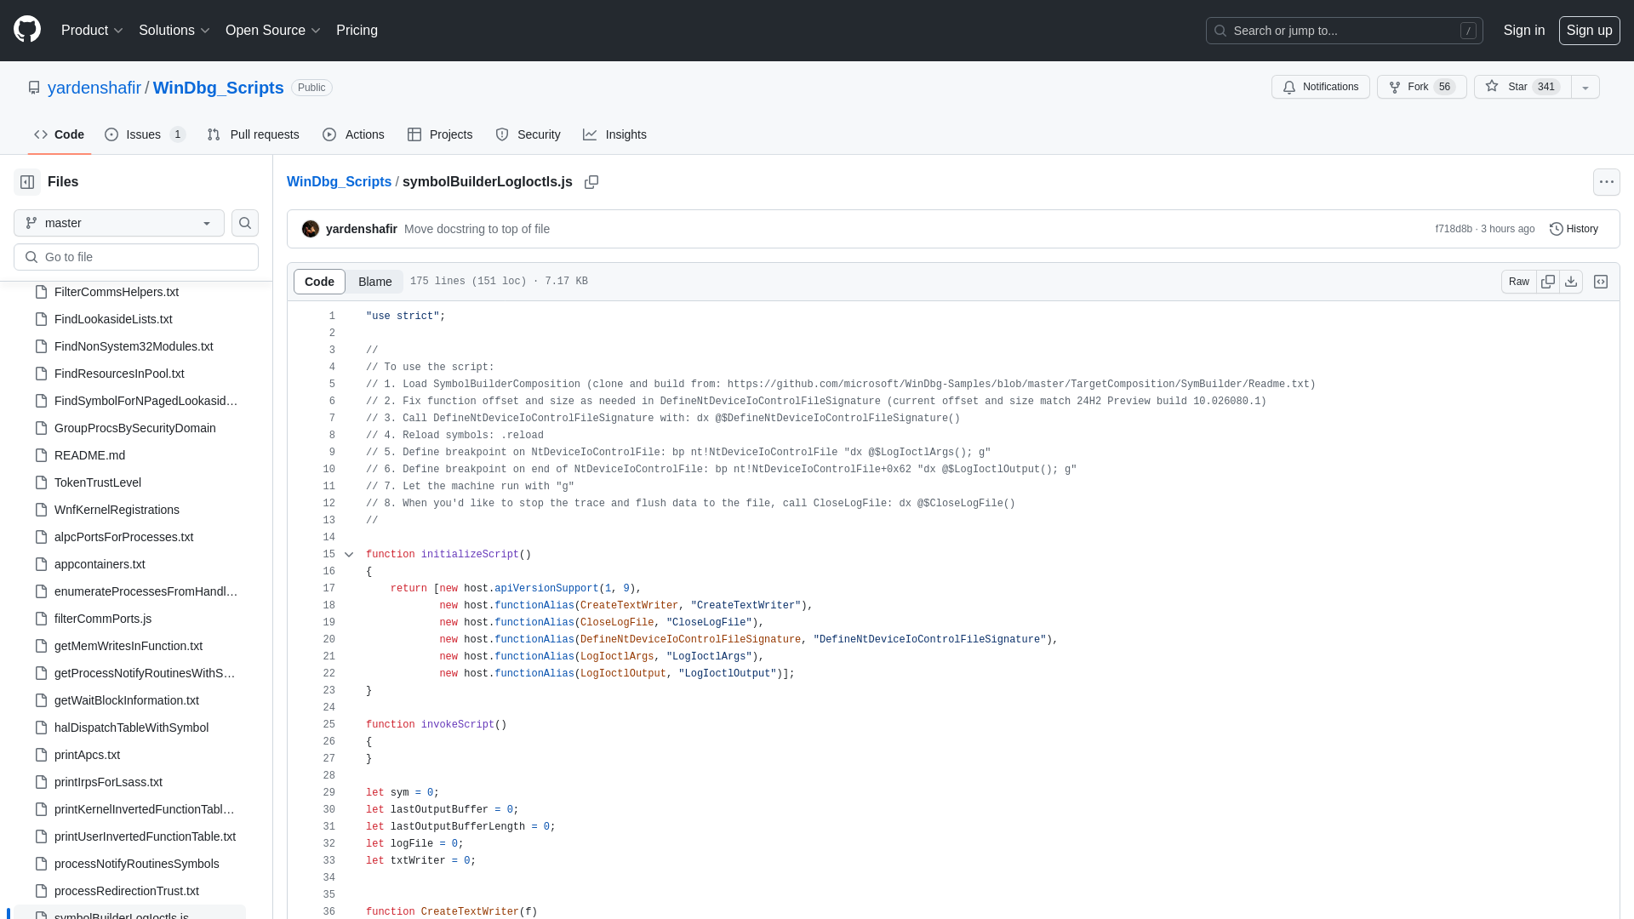
Task: Click the Download raw file icon
Action: coord(1571,281)
